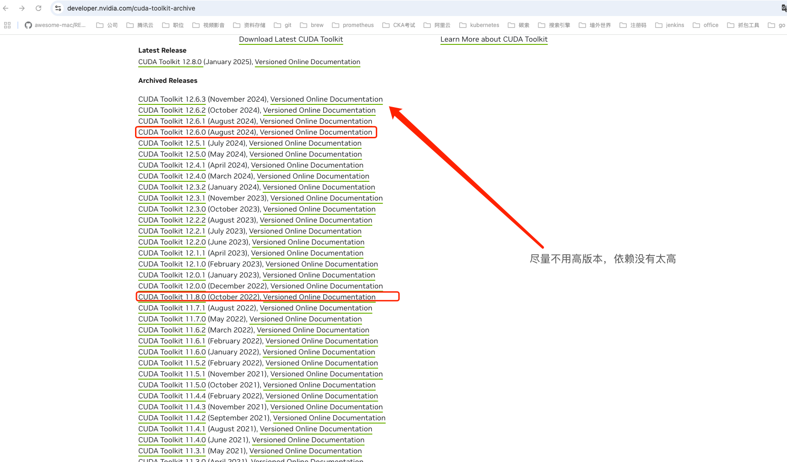Open the brew bookmark folder

click(312, 25)
